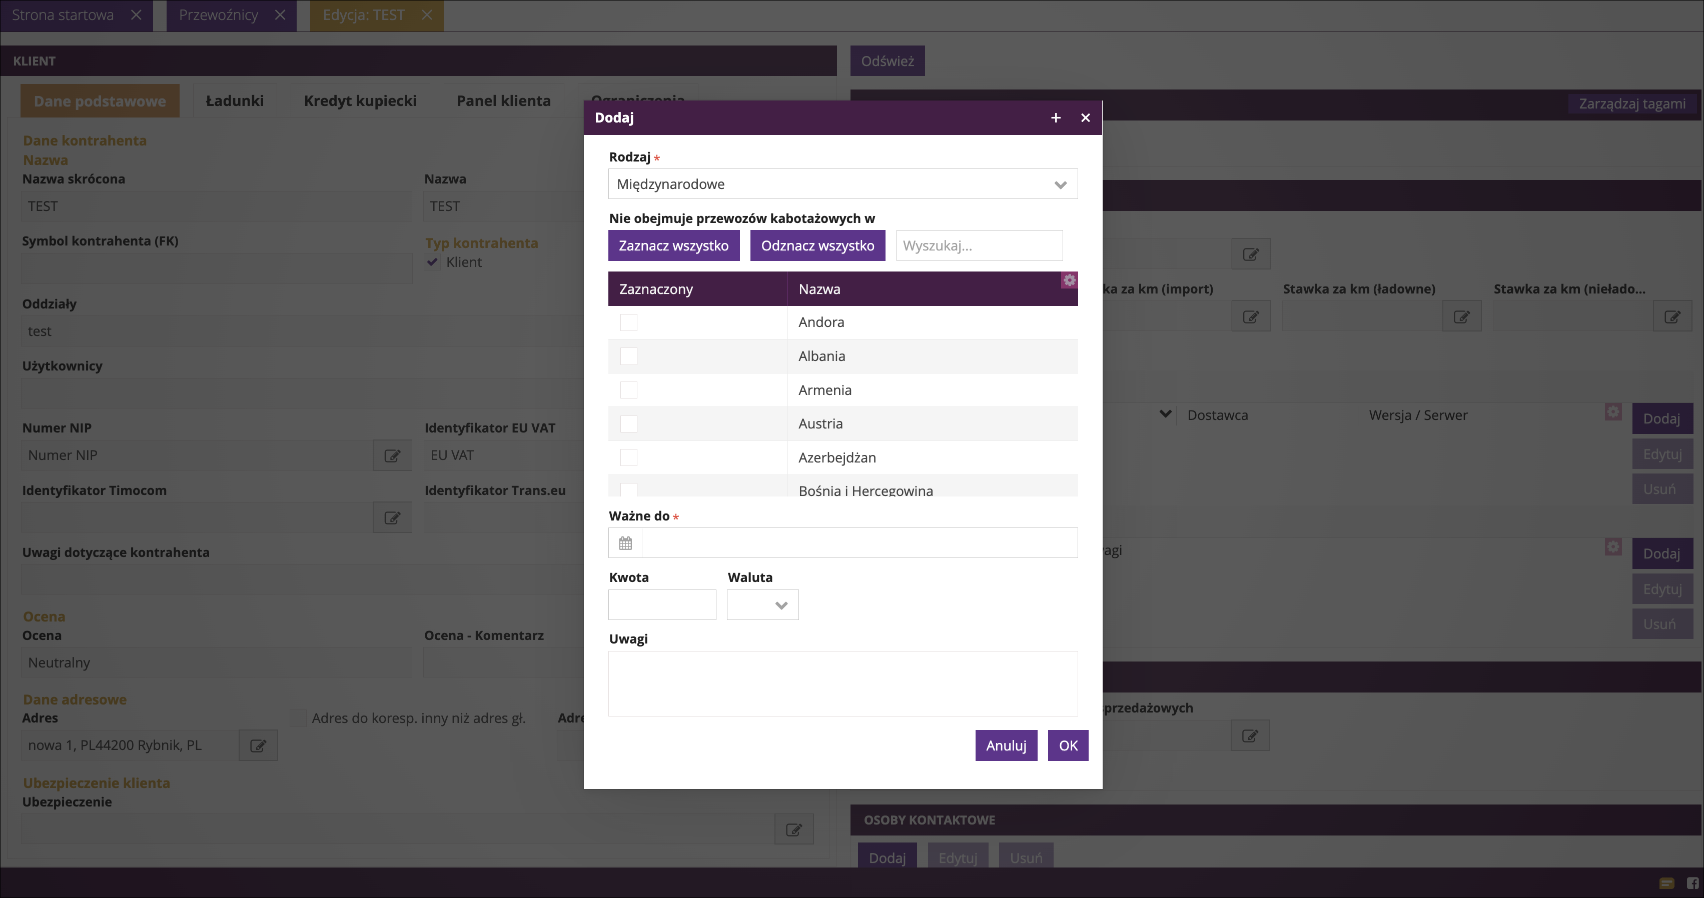The height and width of the screenshot is (898, 1704).
Task: Click the plus icon in Dodaj dialog header
Action: pyautogui.click(x=1056, y=117)
